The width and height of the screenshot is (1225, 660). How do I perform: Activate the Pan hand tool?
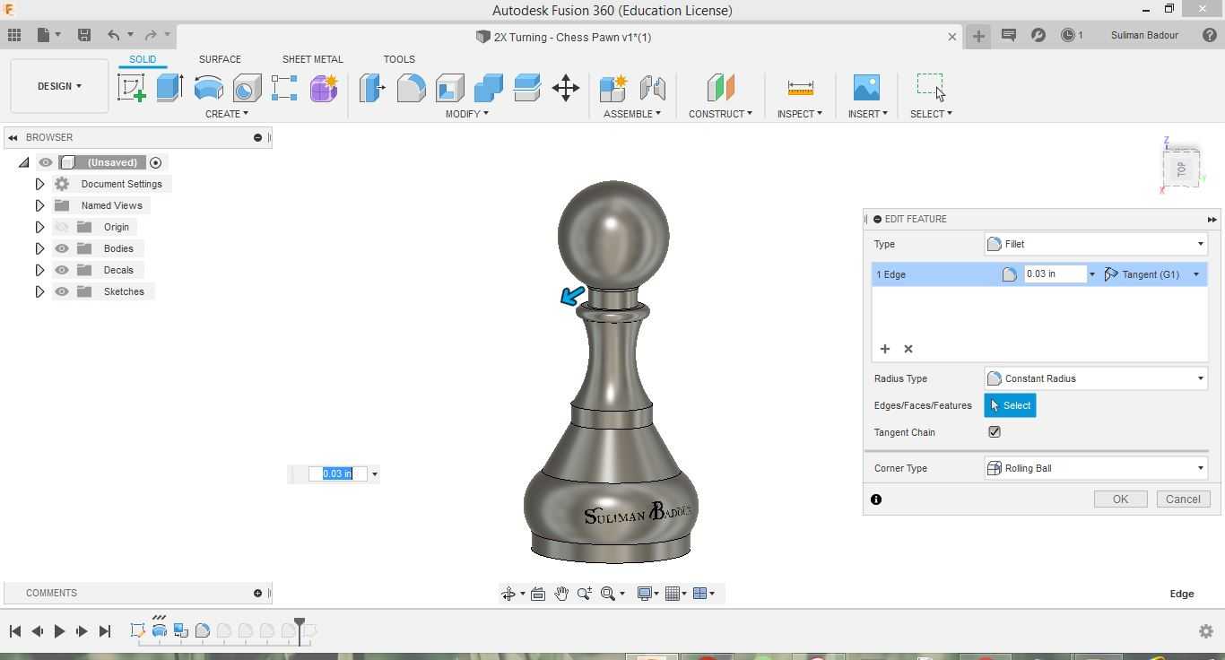[561, 594]
